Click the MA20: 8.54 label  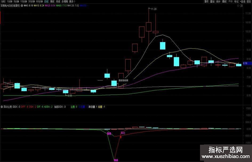pos(50,6)
